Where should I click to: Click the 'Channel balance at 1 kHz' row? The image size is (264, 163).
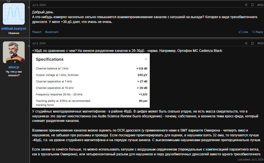[92, 69]
